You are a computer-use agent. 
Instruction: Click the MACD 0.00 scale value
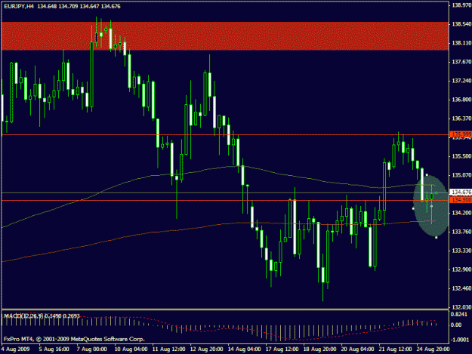click(456, 325)
